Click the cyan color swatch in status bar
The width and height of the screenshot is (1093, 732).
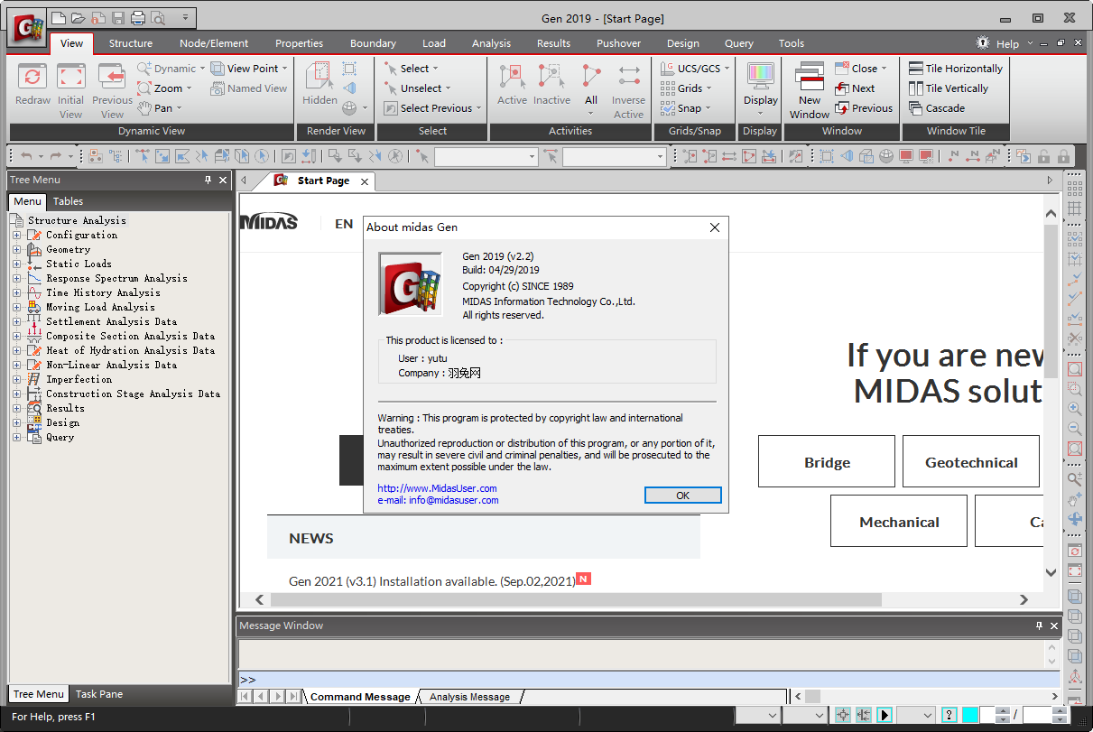[x=970, y=715]
